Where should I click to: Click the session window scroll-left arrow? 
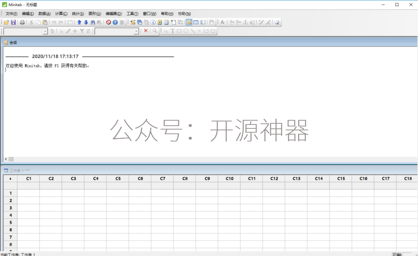point(6,159)
